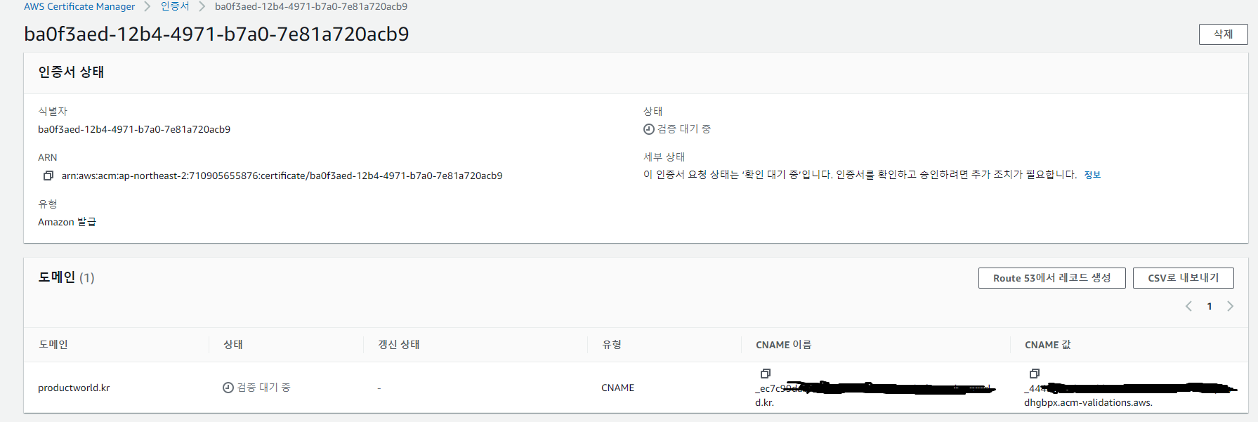Open the 정보 info link
Screen dimensions: 1258x422
click(1092, 175)
